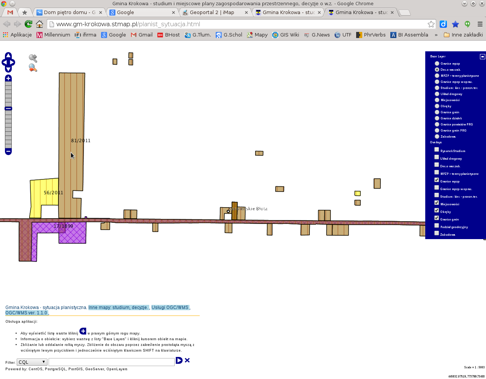Image resolution: width=486 pixels, height=379 pixels.
Task: Switch to the Google tab
Action: tap(142, 13)
